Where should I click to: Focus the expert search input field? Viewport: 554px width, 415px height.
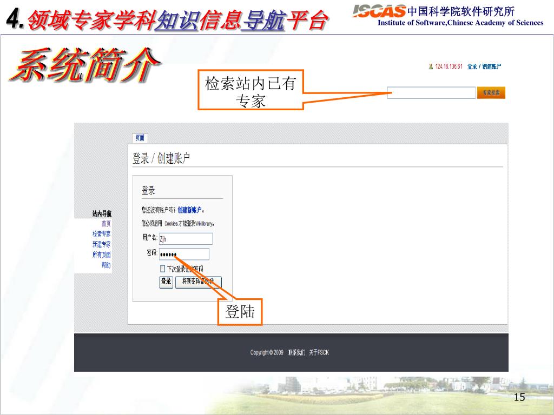pyautogui.click(x=431, y=93)
